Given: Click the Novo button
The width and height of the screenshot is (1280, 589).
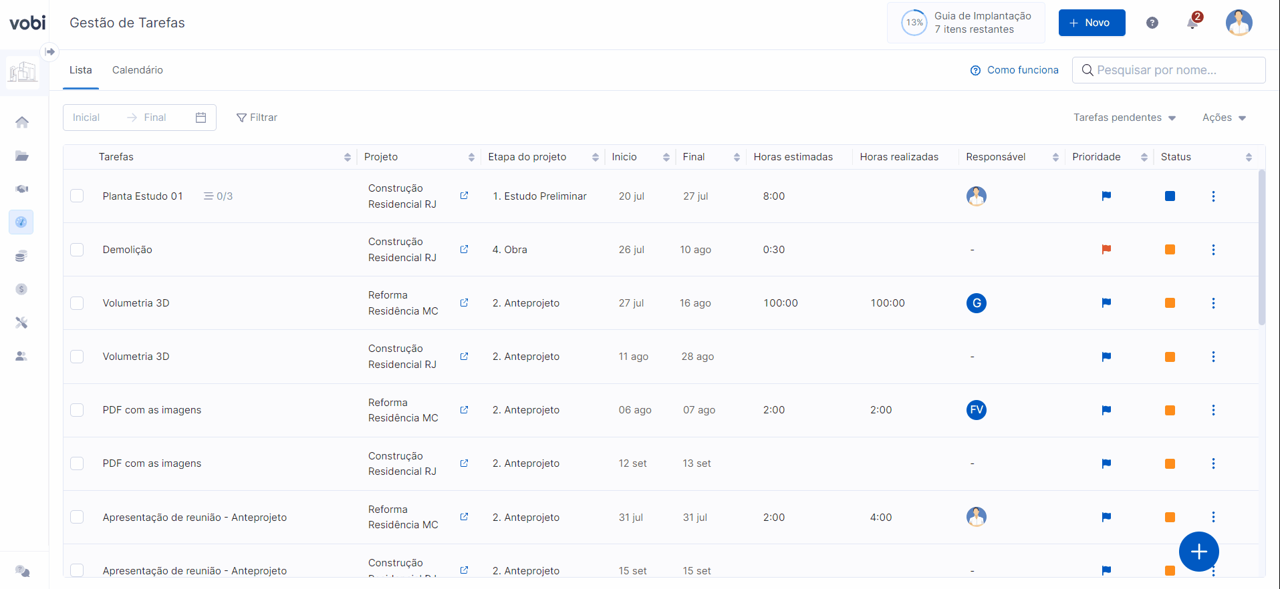Looking at the screenshot, I should tap(1092, 23).
